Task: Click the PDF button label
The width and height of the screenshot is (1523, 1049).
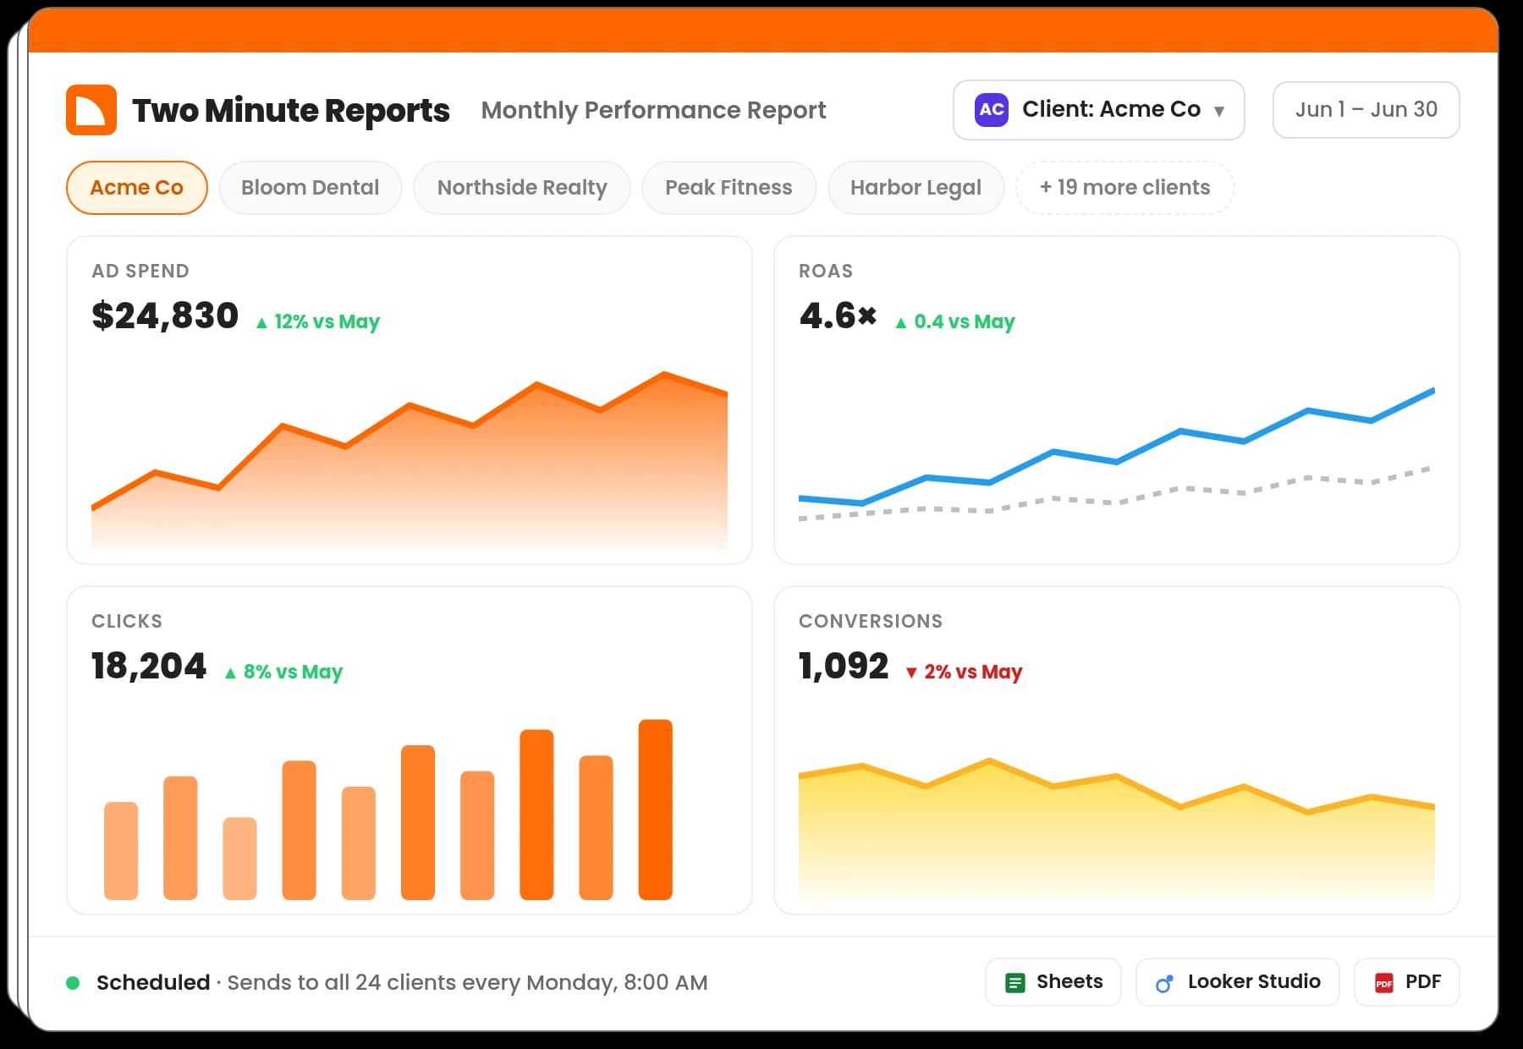Action: (1423, 981)
